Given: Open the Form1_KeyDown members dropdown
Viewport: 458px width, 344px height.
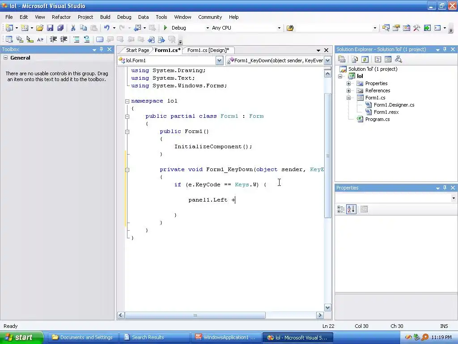Looking at the screenshot, I should (x=328, y=60).
